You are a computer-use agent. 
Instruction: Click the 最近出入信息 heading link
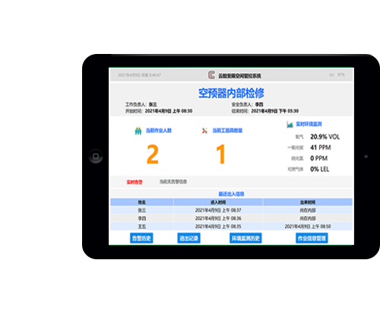[x=231, y=194]
